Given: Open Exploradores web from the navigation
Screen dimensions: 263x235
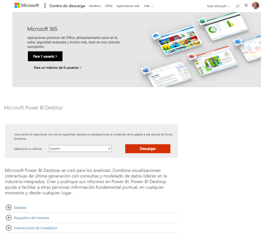Looking at the screenshot, I should pos(128,6).
